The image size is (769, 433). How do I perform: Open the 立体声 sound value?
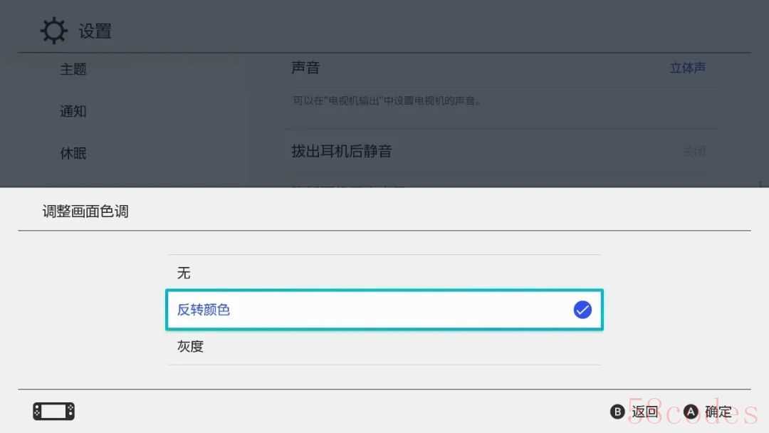click(688, 68)
